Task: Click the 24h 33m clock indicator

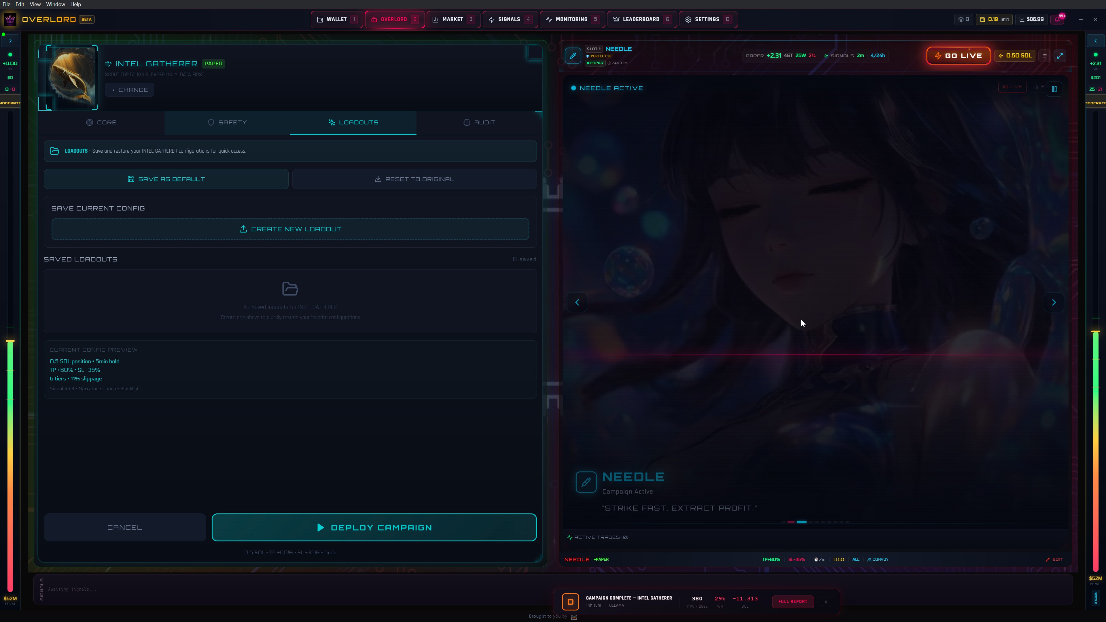Action: 618,63
